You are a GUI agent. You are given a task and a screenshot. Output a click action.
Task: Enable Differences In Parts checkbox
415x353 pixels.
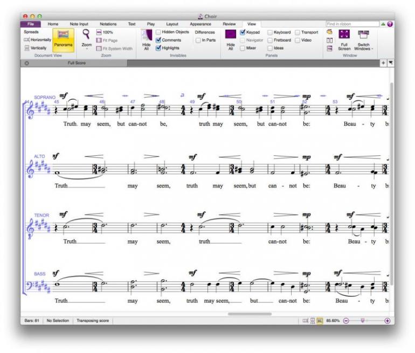coord(198,40)
